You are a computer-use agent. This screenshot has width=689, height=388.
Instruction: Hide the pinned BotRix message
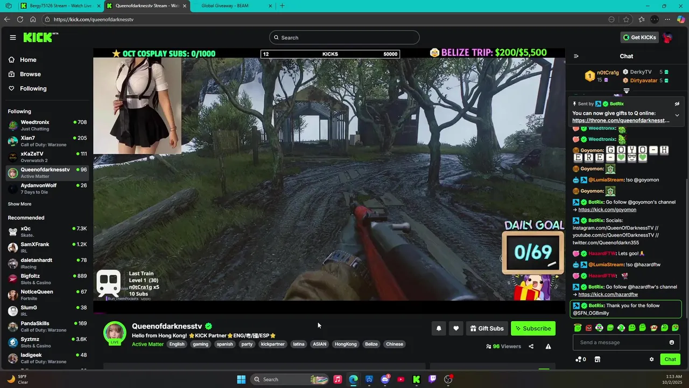677,104
